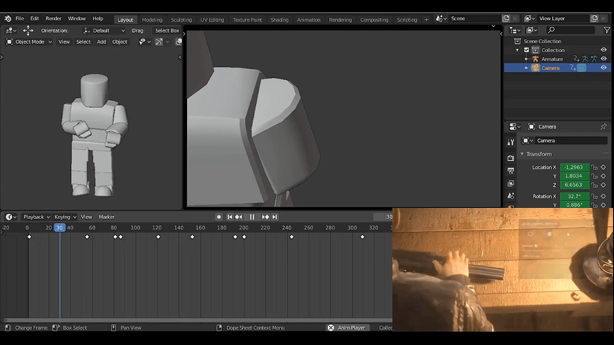The image size is (614, 345).
Task: Open the Render properties tab
Action: 511,158
